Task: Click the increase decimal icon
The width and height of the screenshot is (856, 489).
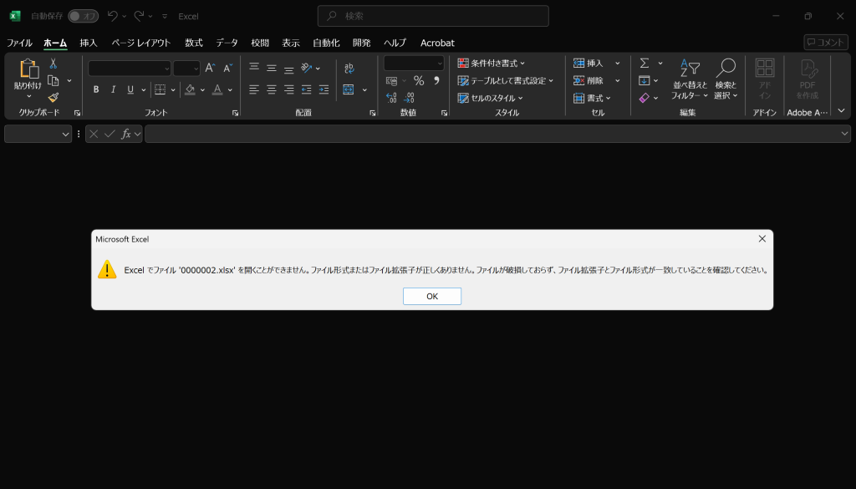Action: (391, 98)
